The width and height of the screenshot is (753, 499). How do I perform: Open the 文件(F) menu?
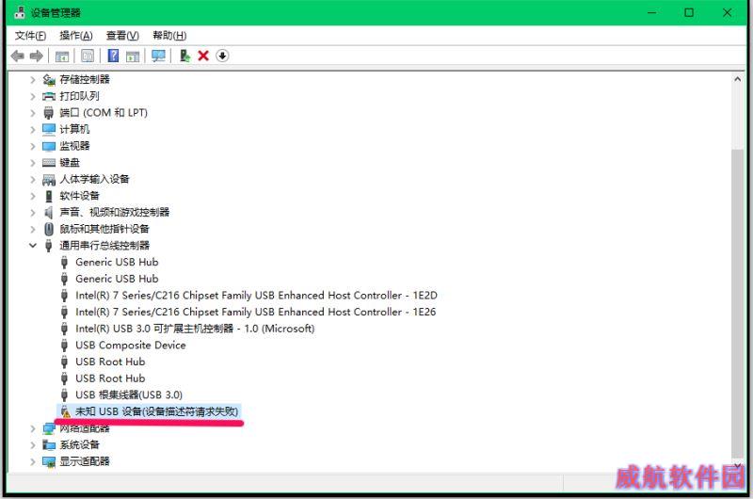(x=30, y=36)
